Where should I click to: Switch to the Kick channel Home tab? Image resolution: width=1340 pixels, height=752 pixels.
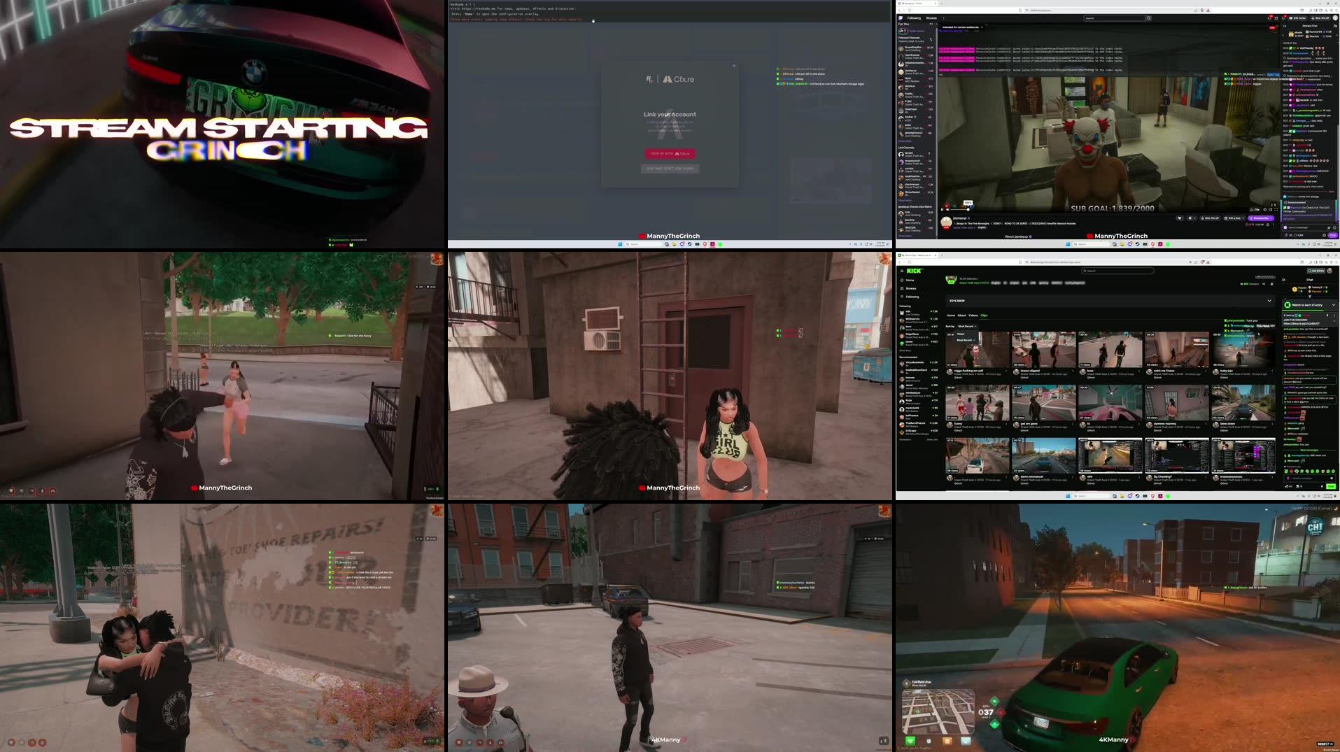tap(951, 315)
